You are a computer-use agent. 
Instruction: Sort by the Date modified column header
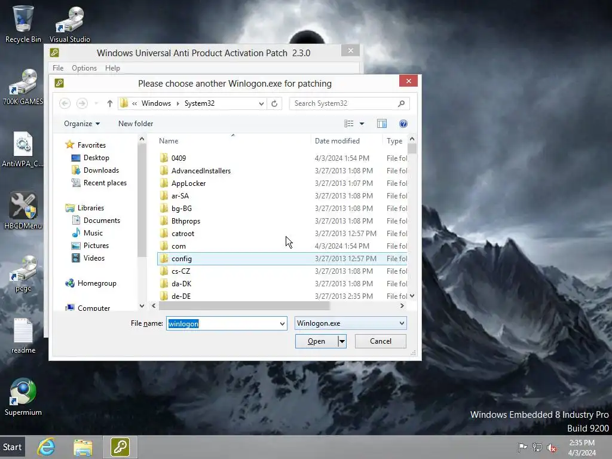coord(337,141)
